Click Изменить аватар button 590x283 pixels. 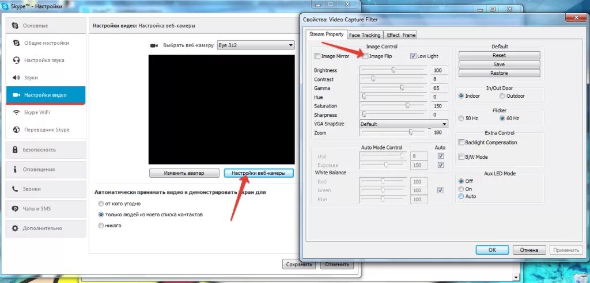(x=184, y=173)
